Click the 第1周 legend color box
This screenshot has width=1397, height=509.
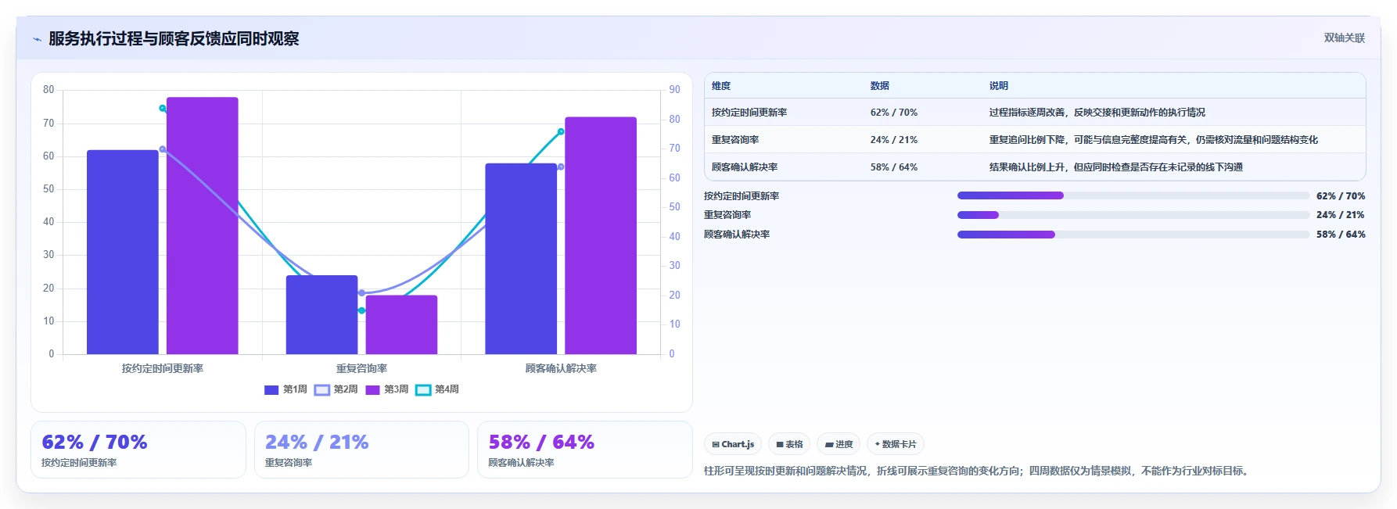271,389
